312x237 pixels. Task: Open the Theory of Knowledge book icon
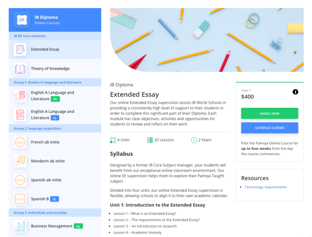tap(20, 68)
